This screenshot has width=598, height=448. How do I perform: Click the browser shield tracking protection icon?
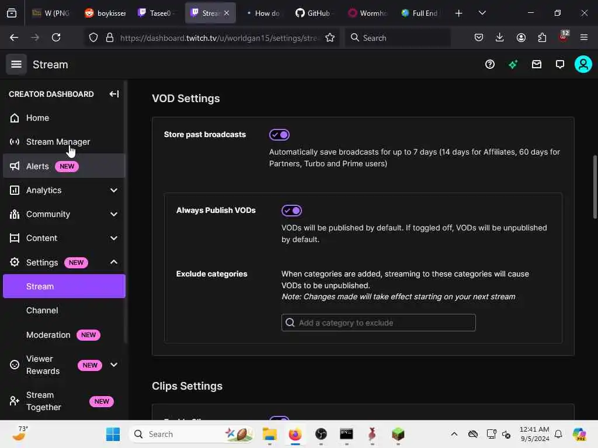(x=93, y=37)
